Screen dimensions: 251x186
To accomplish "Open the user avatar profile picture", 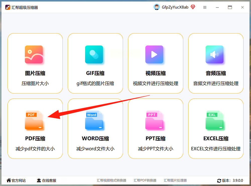I will 157,7.
